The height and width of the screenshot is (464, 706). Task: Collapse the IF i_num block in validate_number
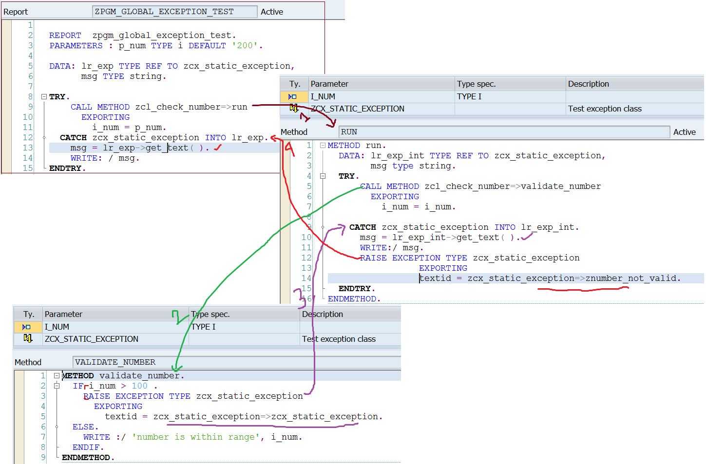coord(57,386)
